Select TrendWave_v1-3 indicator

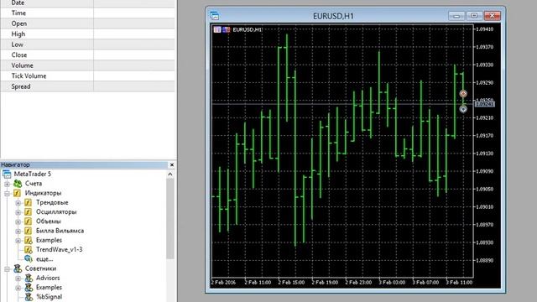click(x=60, y=250)
